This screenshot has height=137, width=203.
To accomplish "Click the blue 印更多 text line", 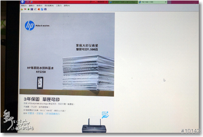I will 44,114.
